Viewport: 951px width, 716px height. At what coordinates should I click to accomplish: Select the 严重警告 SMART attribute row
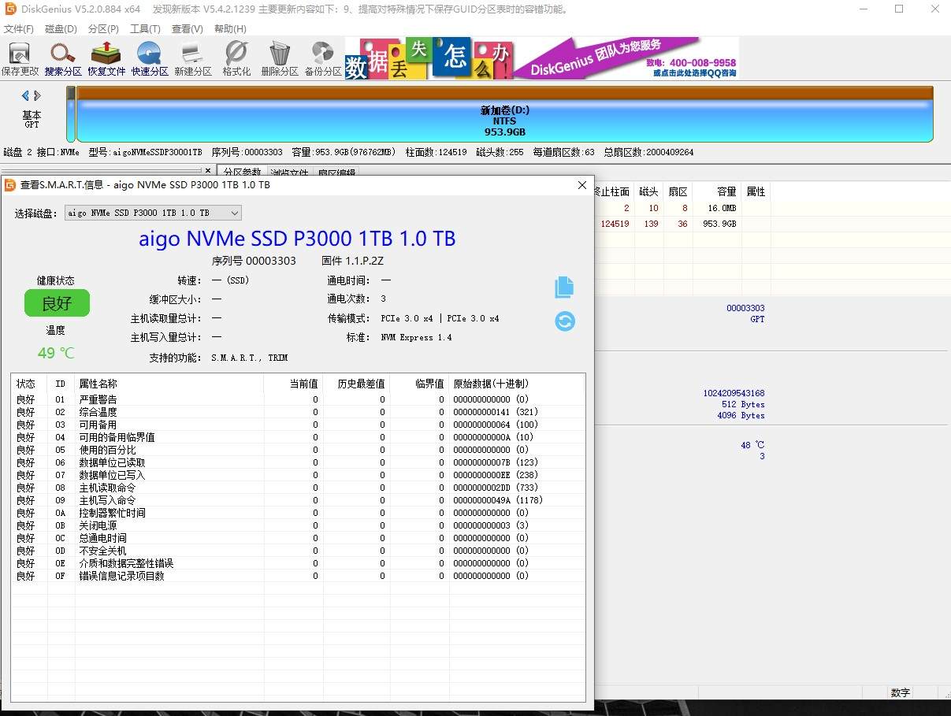click(x=298, y=399)
